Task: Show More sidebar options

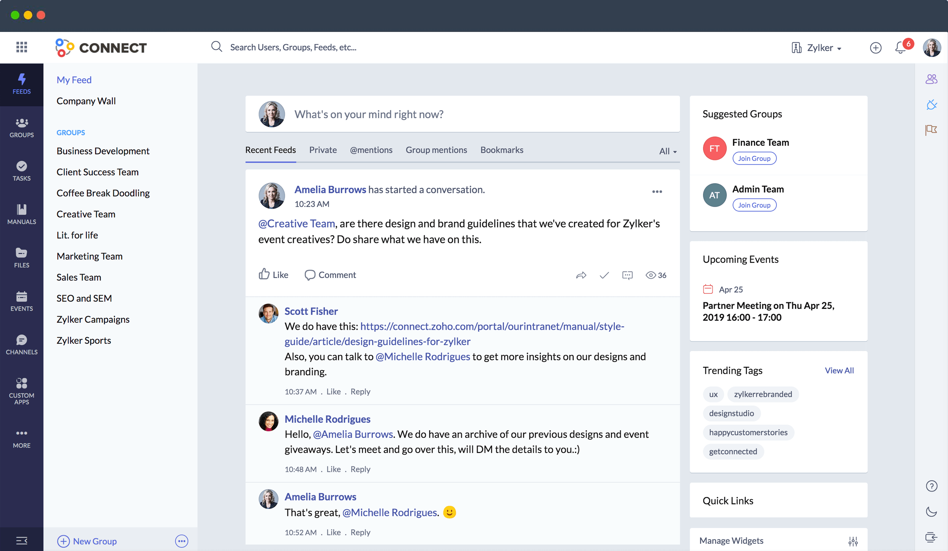Action: tap(22, 439)
